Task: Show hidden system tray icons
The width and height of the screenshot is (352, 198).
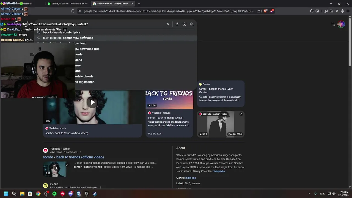Action: 309,194
